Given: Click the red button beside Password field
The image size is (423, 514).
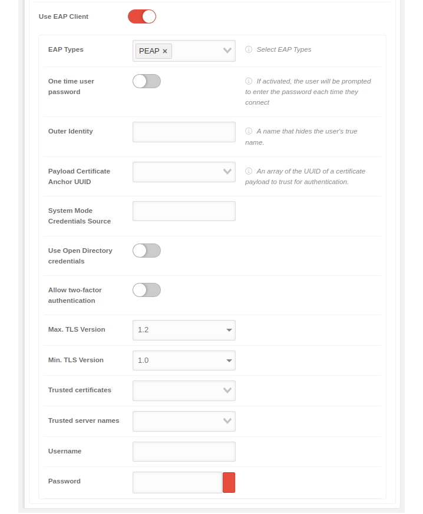Looking at the screenshot, I should tap(229, 482).
